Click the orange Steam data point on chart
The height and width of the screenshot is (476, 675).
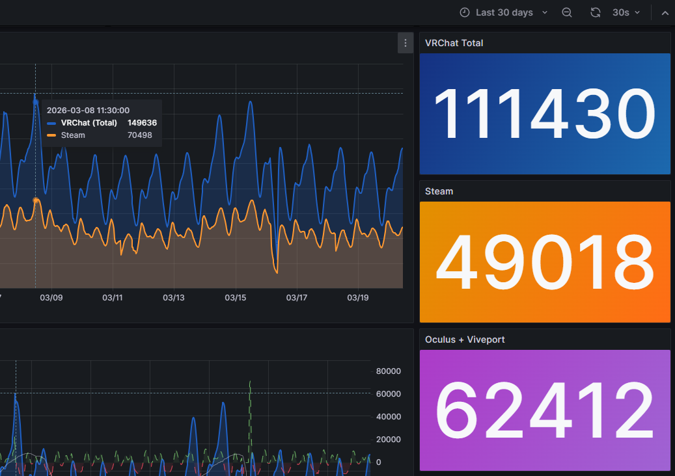(36, 200)
